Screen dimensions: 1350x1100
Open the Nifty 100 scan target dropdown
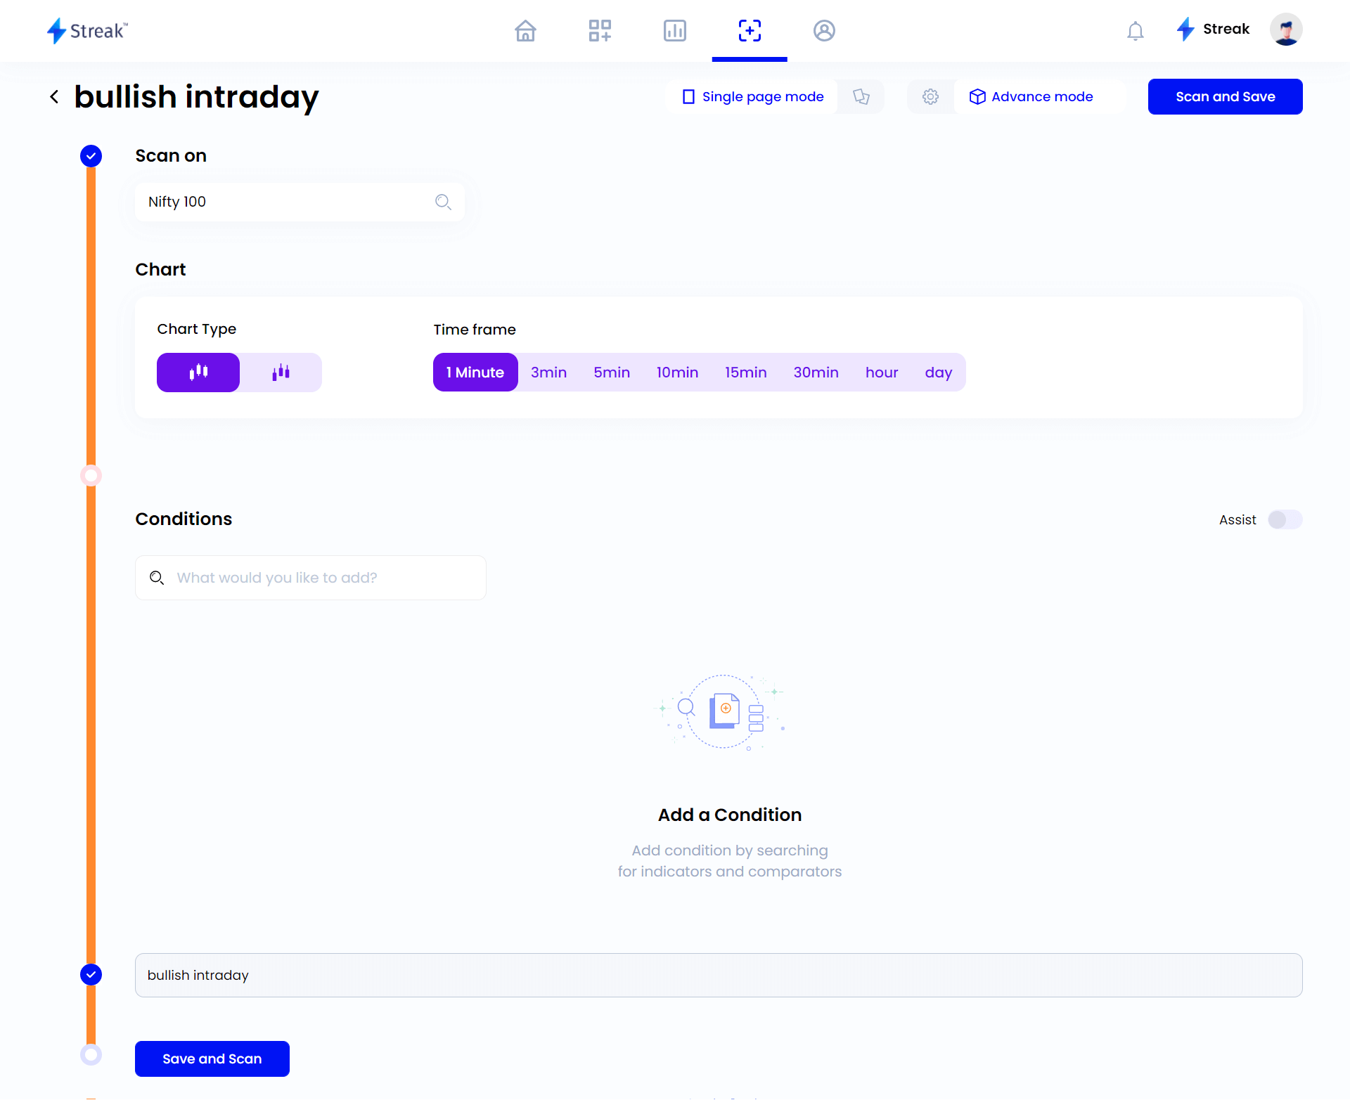point(297,202)
